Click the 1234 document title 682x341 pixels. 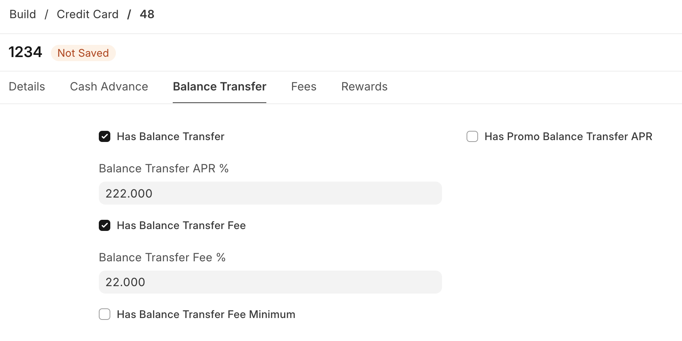point(25,52)
